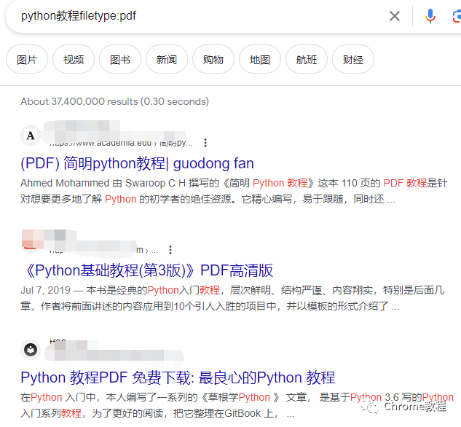Switch to the 购物 filter tab
This screenshot has height=427, width=461.
point(213,60)
